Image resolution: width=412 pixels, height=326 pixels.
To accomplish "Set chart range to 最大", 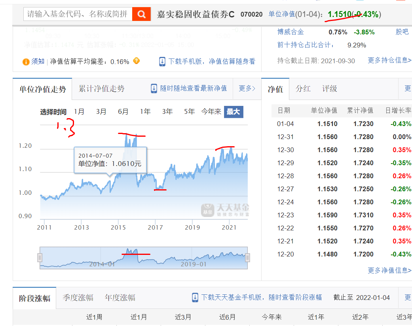I will [x=234, y=112].
